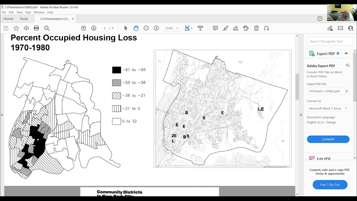The width and height of the screenshot is (357, 201).
Task: Click the document scroll down arrow
Action: click(x=297, y=194)
